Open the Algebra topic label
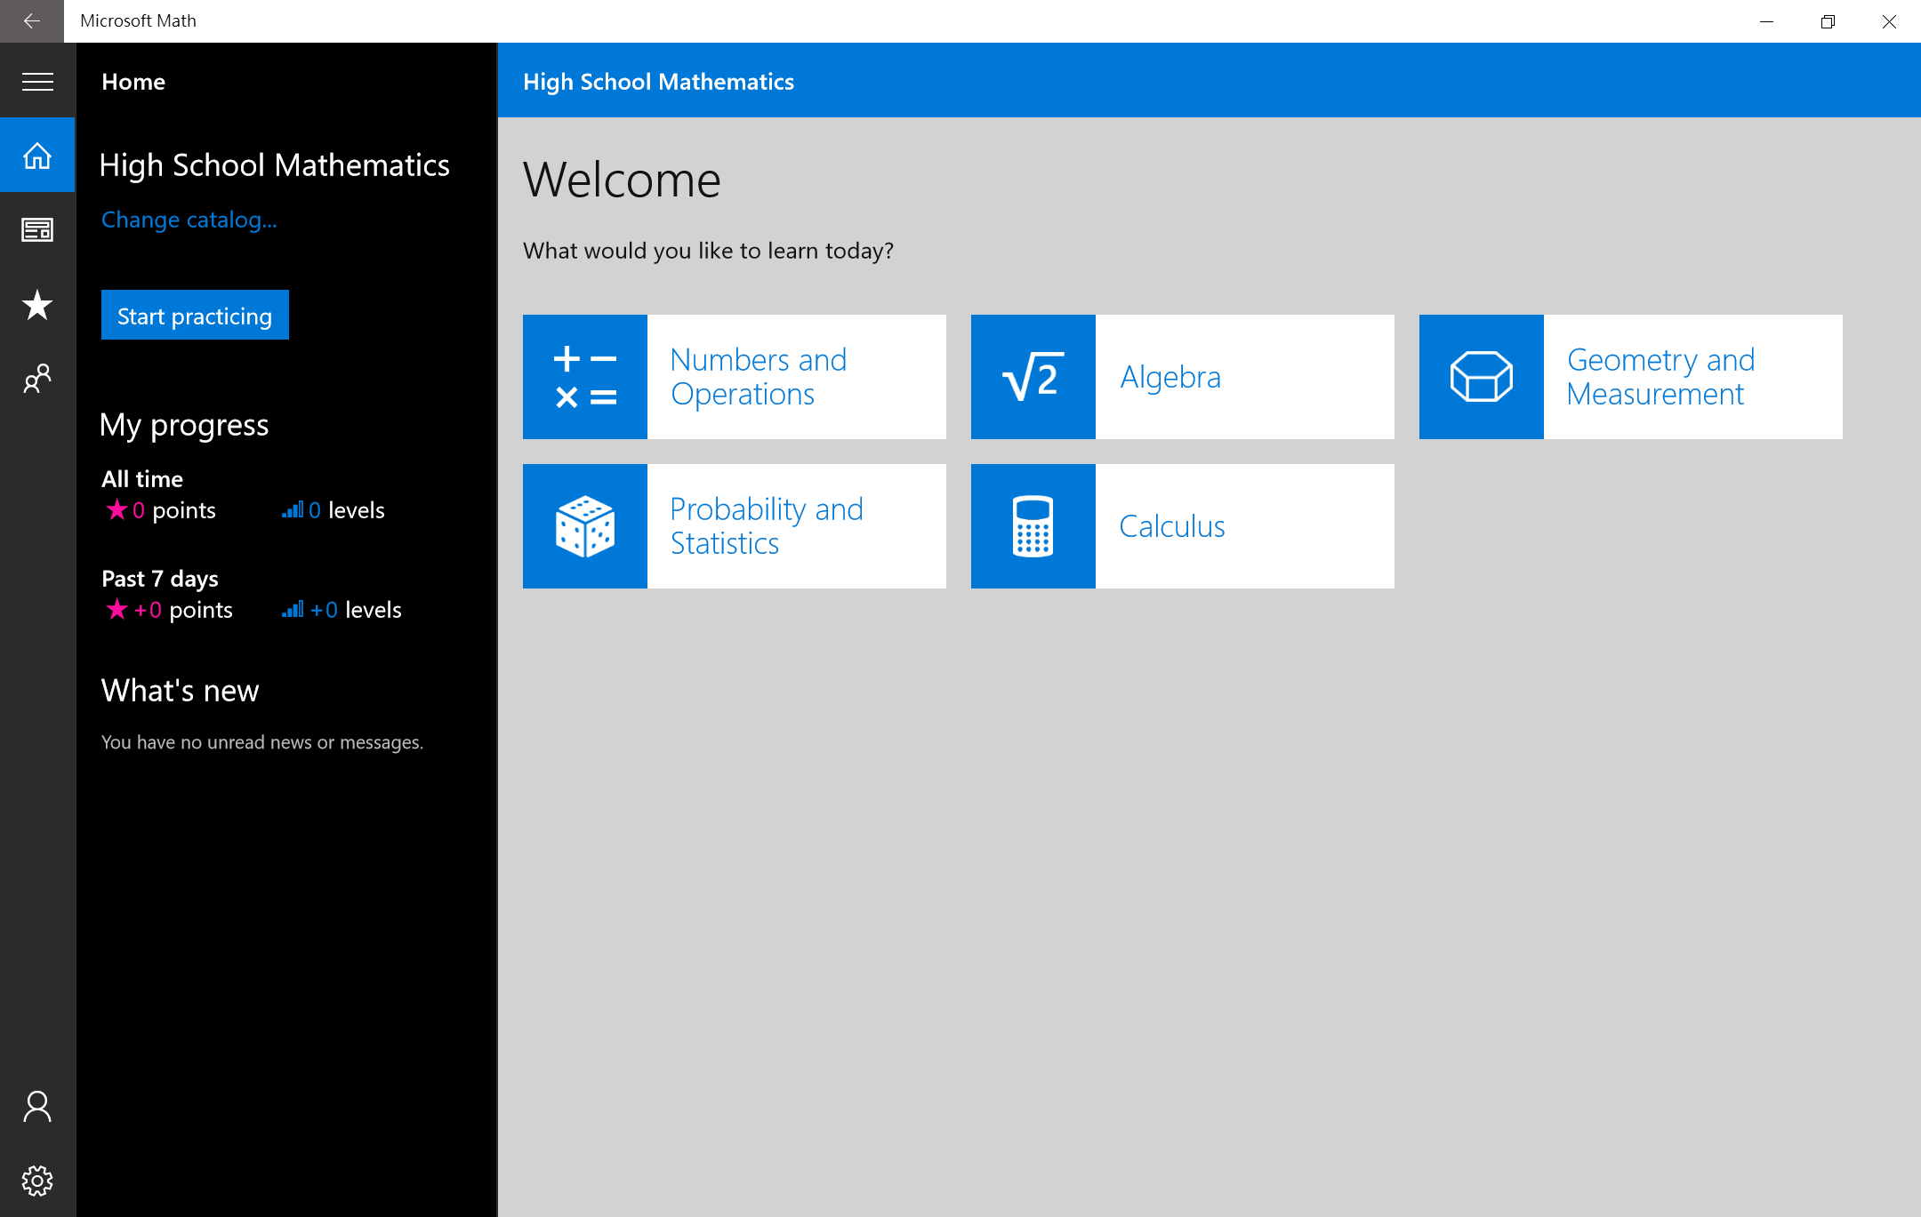The width and height of the screenshot is (1921, 1217). 1170,377
